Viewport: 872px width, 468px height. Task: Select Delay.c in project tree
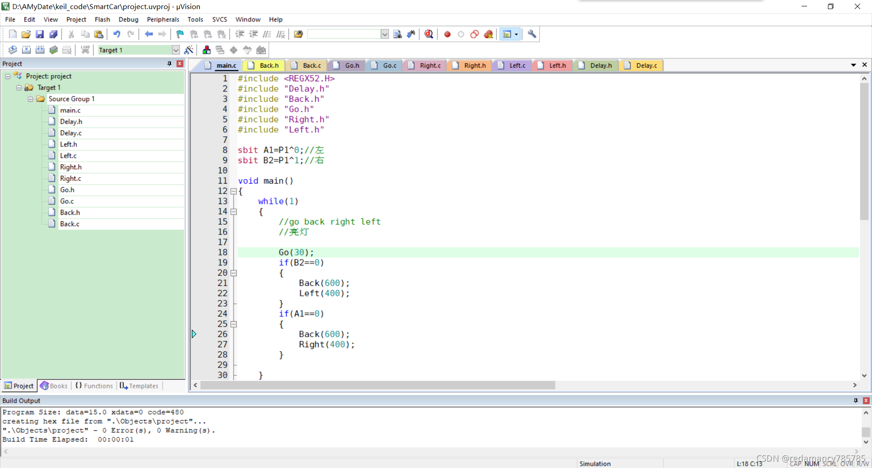click(x=71, y=133)
